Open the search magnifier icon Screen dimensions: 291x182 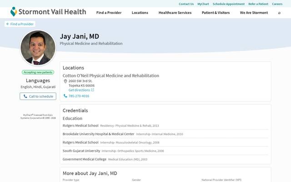(x=279, y=13)
